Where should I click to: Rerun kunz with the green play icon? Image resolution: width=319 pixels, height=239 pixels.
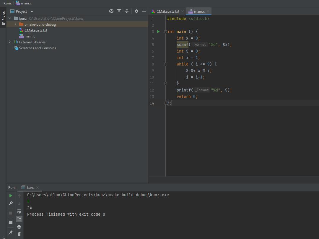(11, 196)
